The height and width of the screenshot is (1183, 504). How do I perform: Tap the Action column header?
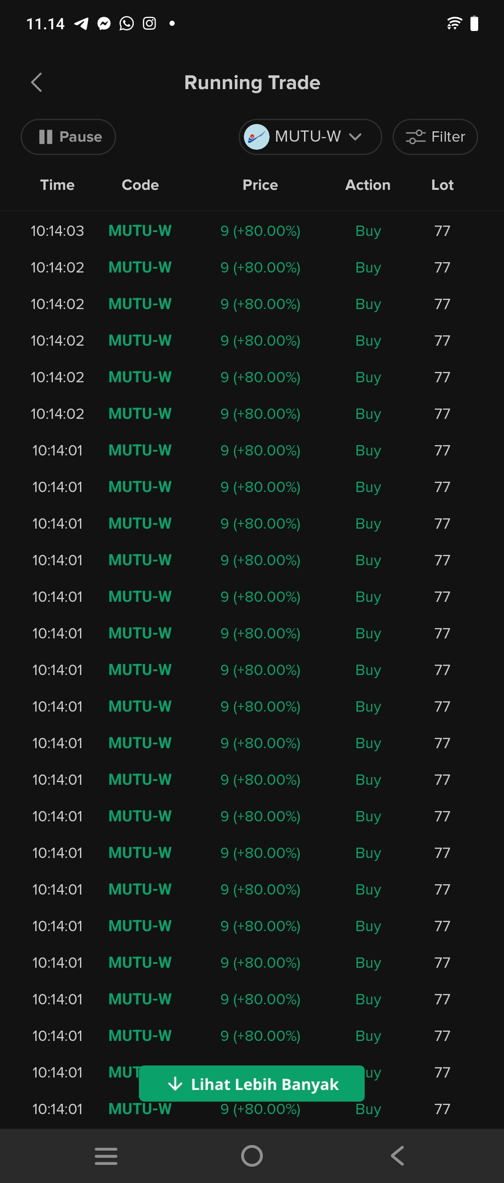[368, 185]
